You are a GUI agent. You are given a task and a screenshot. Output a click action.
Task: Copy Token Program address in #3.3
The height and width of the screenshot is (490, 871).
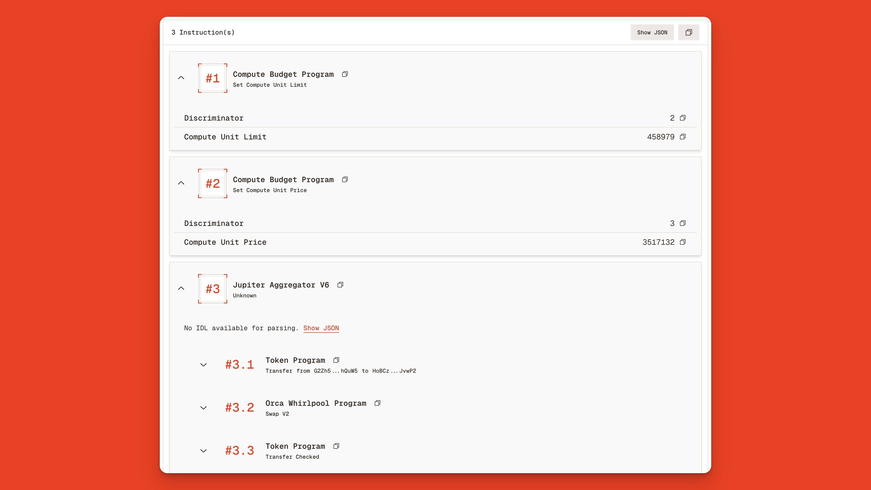(x=336, y=446)
